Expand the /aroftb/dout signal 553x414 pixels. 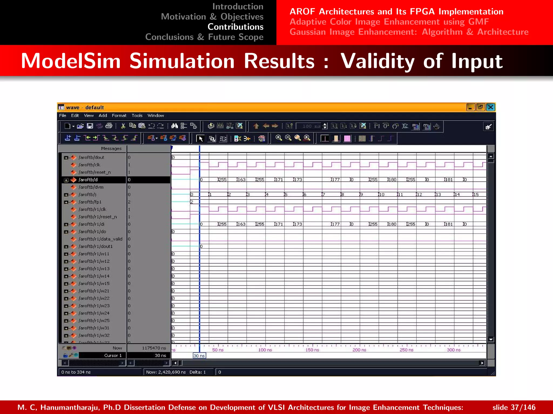(x=66, y=158)
